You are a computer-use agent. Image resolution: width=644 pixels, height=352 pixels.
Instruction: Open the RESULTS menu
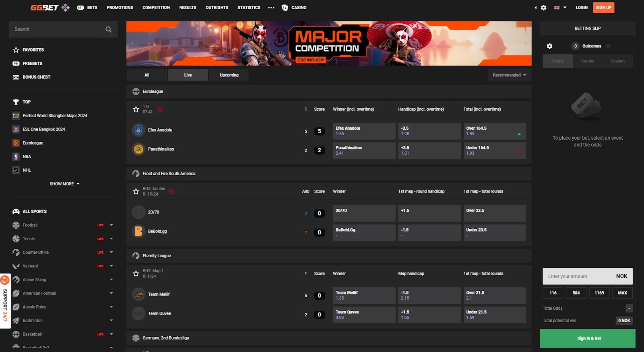[188, 8]
